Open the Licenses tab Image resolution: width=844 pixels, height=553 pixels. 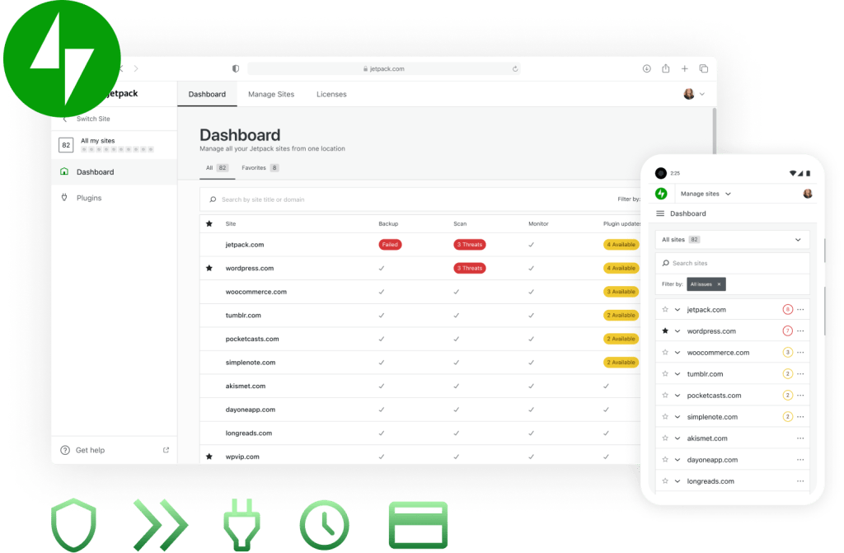331,94
